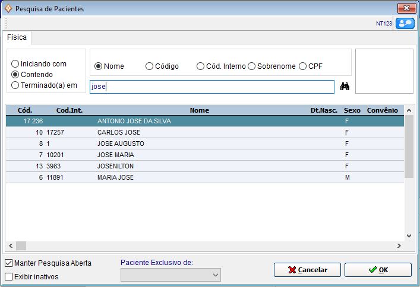Click the horizontal scrollbar right arrow
Viewport: 420px width, 287px height.
point(399,245)
